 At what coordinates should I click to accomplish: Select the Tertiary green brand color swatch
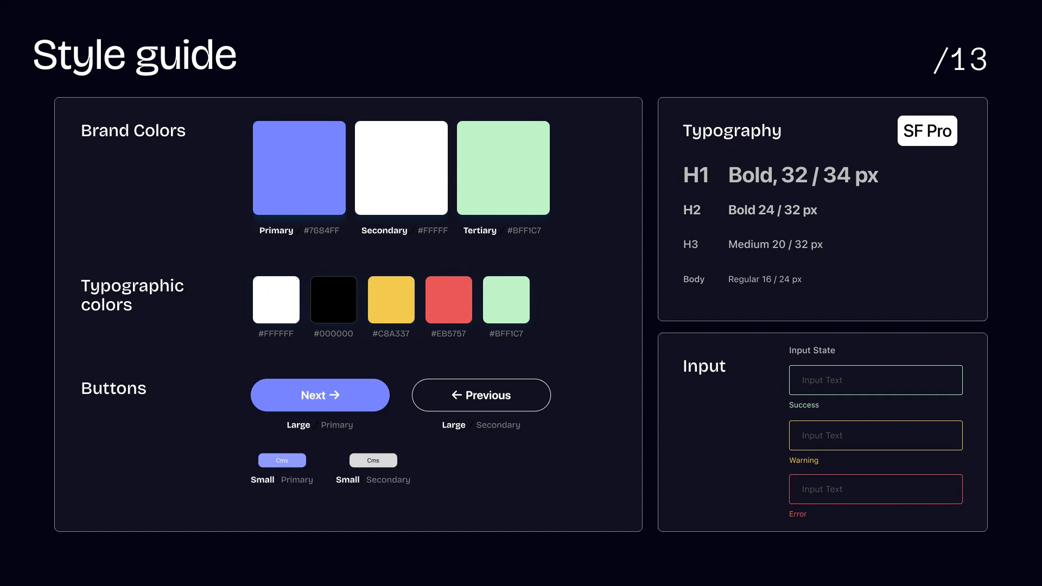click(x=503, y=168)
